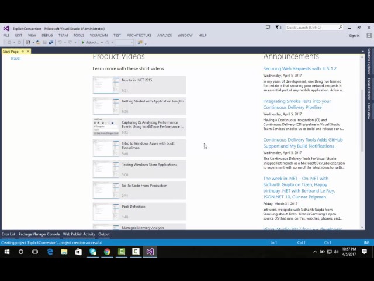
Task: Open Continuous Delivery Tools Adds GitHub link
Action: click(303, 143)
